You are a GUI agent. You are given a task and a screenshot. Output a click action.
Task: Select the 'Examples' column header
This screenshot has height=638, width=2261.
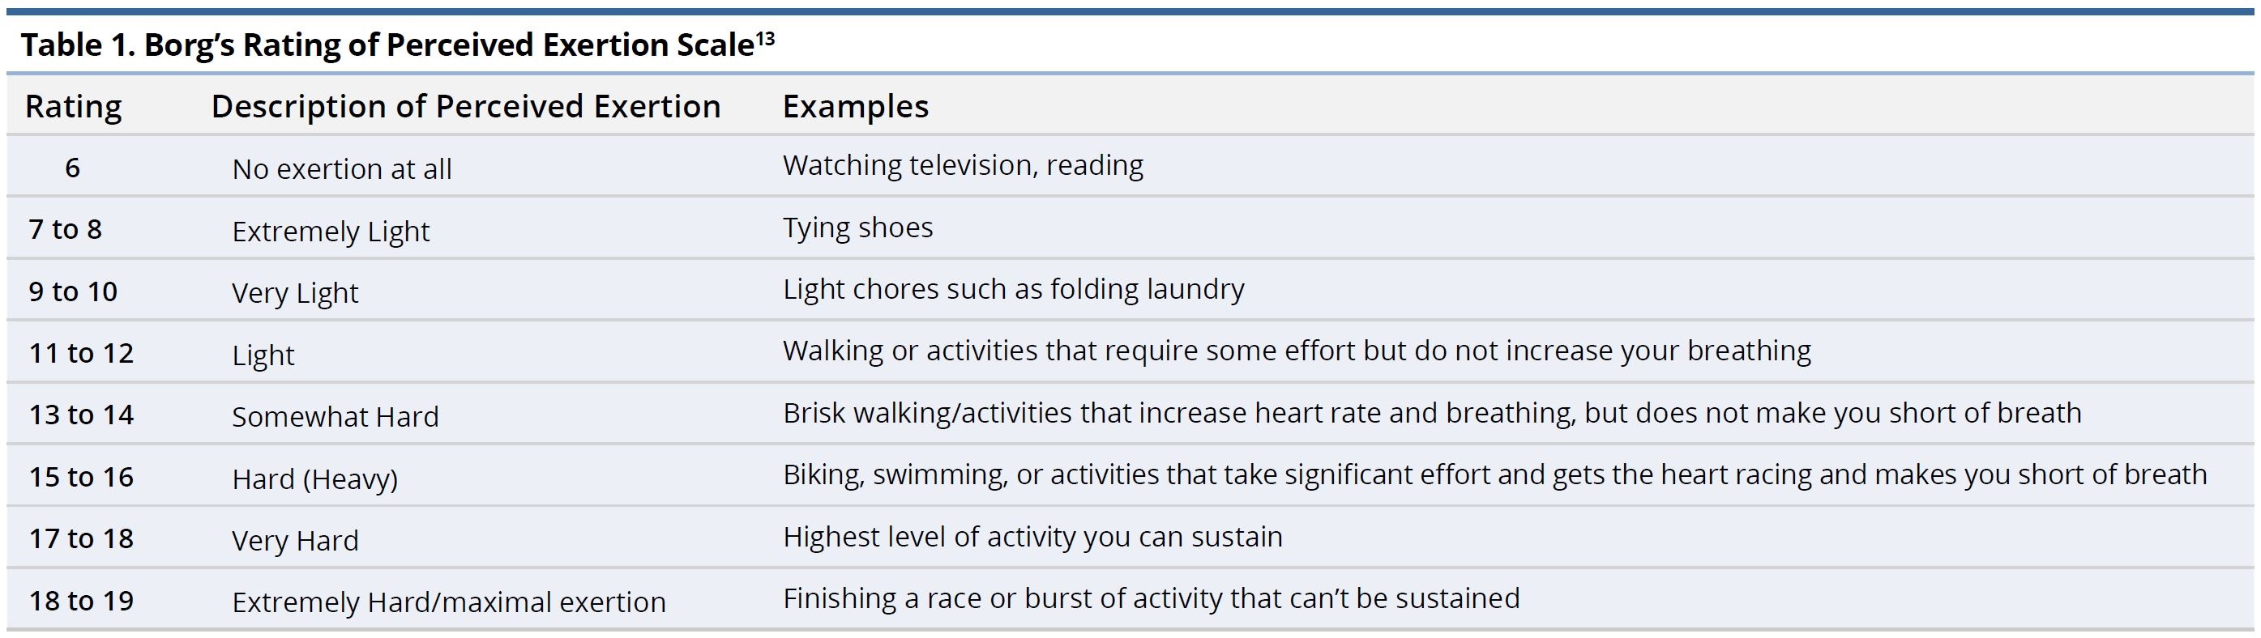tap(856, 107)
